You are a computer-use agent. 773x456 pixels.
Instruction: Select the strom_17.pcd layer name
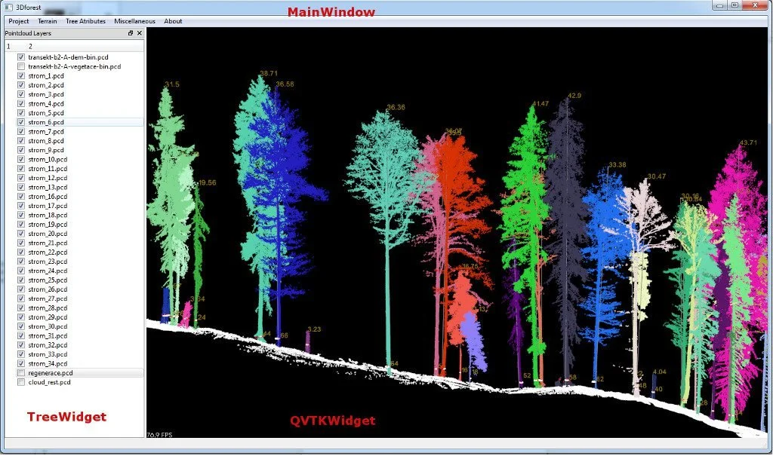(x=48, y=206)
